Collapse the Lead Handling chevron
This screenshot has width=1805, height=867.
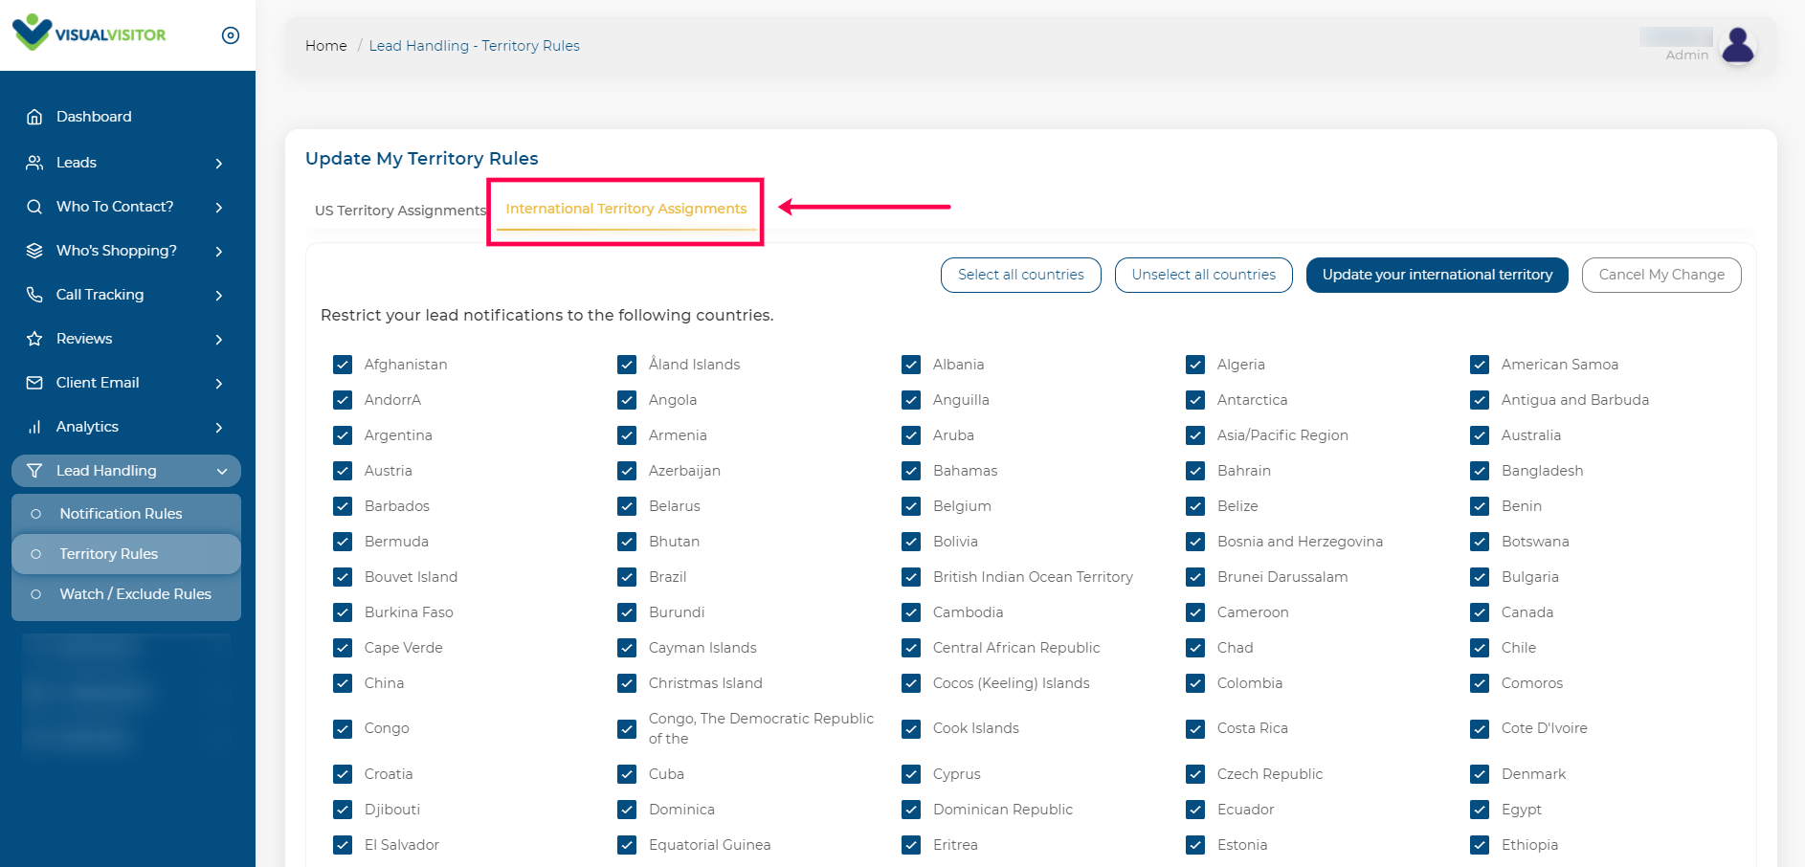tap(222, 472)
